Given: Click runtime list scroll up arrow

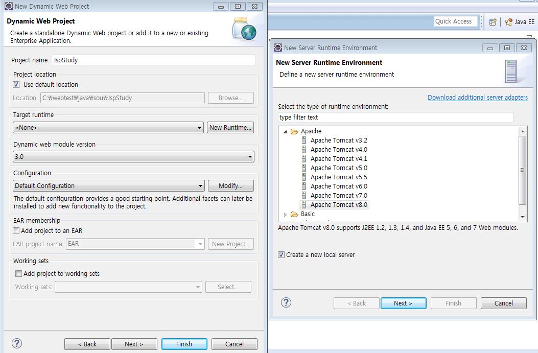Looking at the screenshot, I should pyautogui.click(x=522, y=131).
